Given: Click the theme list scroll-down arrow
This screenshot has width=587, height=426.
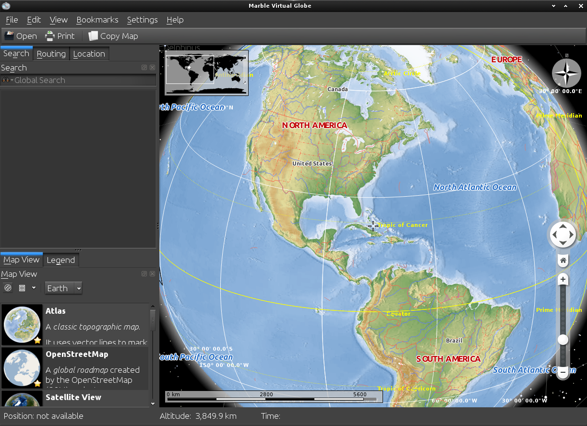Looking at the screenshot, I should pos(153,404).
